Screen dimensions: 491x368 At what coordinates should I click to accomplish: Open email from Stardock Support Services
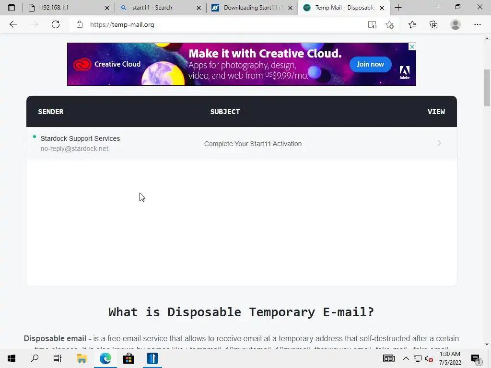pos(80,138)
